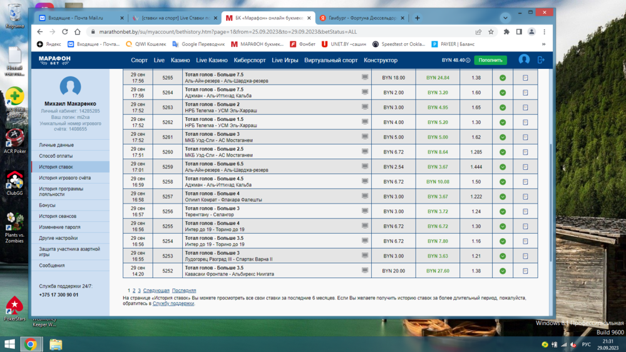Image resolution: width=626 pixels, height=352 pixels.
Task: Click the info icon beside BYN 48.40 balance
Action: click(x=468, y=60)
